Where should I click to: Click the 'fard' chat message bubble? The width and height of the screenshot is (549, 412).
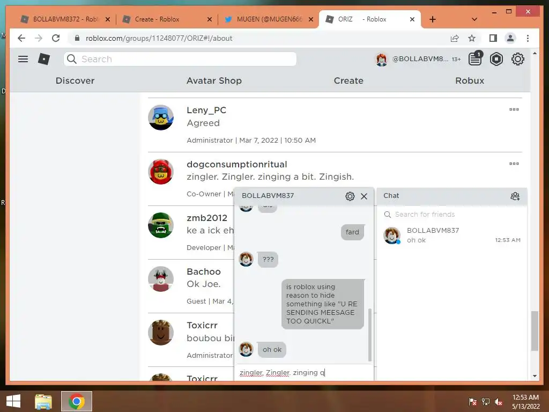point(353,232)
